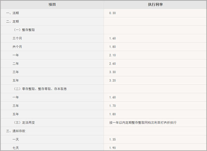Click the 3.20 rate value
The height and width of the screenshot is (151, 207).
[x=112, y=80]
